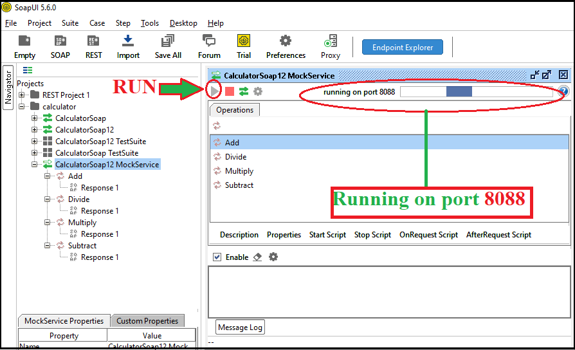Image resolution: width=575 pixels, height=350 pixels.
Task: Collapse the Multiply tree node
Action: tap(48, 223)
